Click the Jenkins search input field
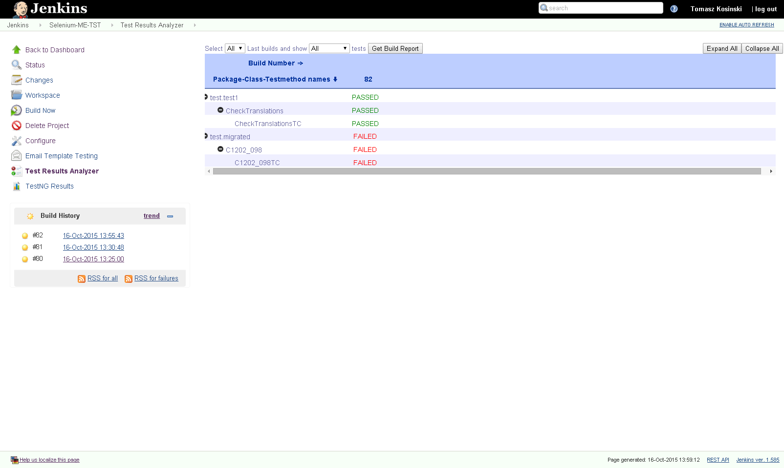The width and height of the screenshot is (784, 468). click(605, 8)
